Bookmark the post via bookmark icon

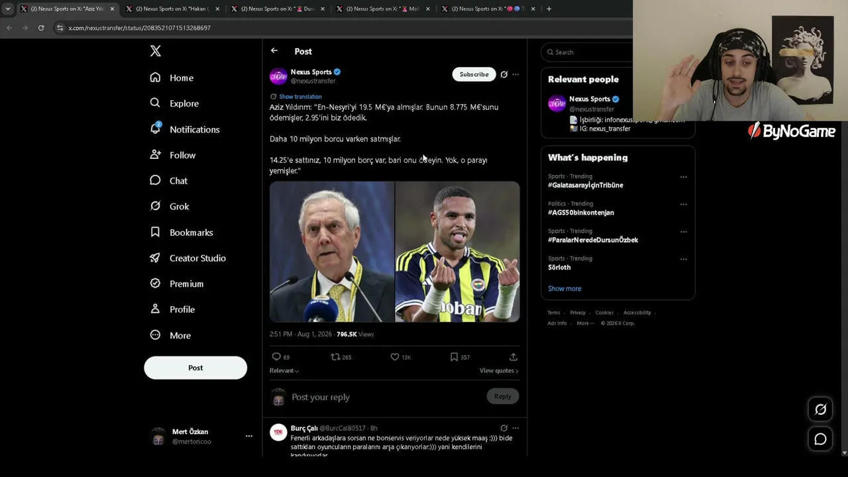pos(454,357)
